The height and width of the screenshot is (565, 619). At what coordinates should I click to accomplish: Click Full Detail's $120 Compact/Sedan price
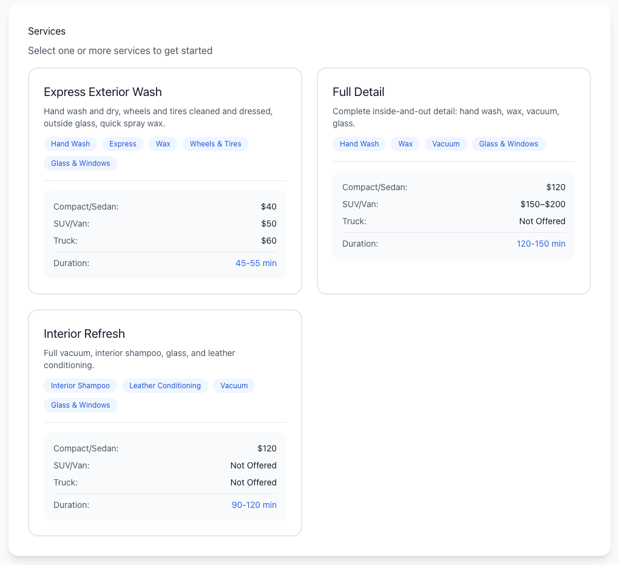coord(556,187)
